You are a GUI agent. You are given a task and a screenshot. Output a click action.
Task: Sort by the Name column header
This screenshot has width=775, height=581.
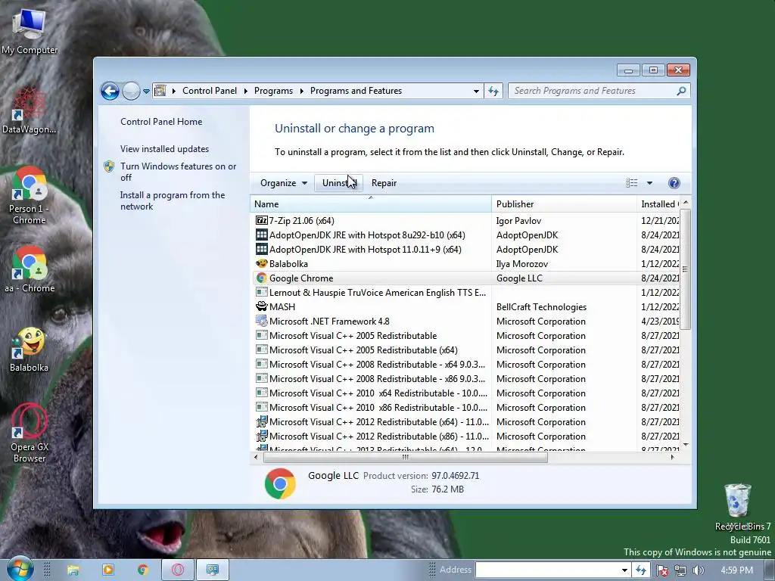[371, 204]
